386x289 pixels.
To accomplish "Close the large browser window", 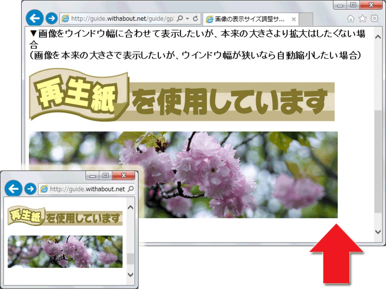I will point(371,5).
